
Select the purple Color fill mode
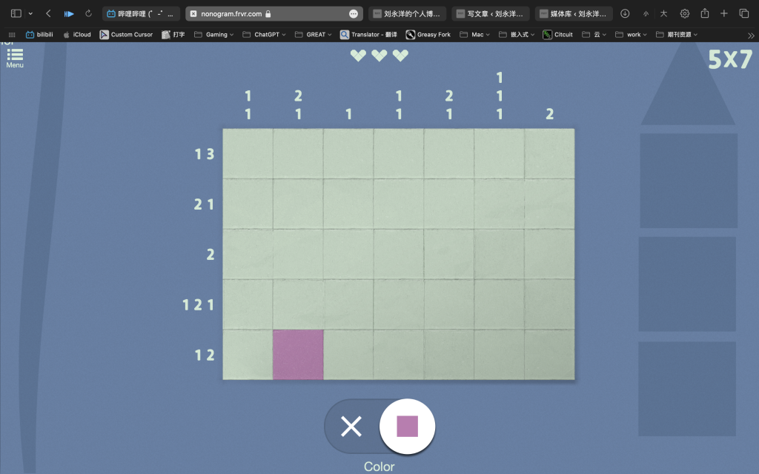pyautogui.click(x=407, y=426)
